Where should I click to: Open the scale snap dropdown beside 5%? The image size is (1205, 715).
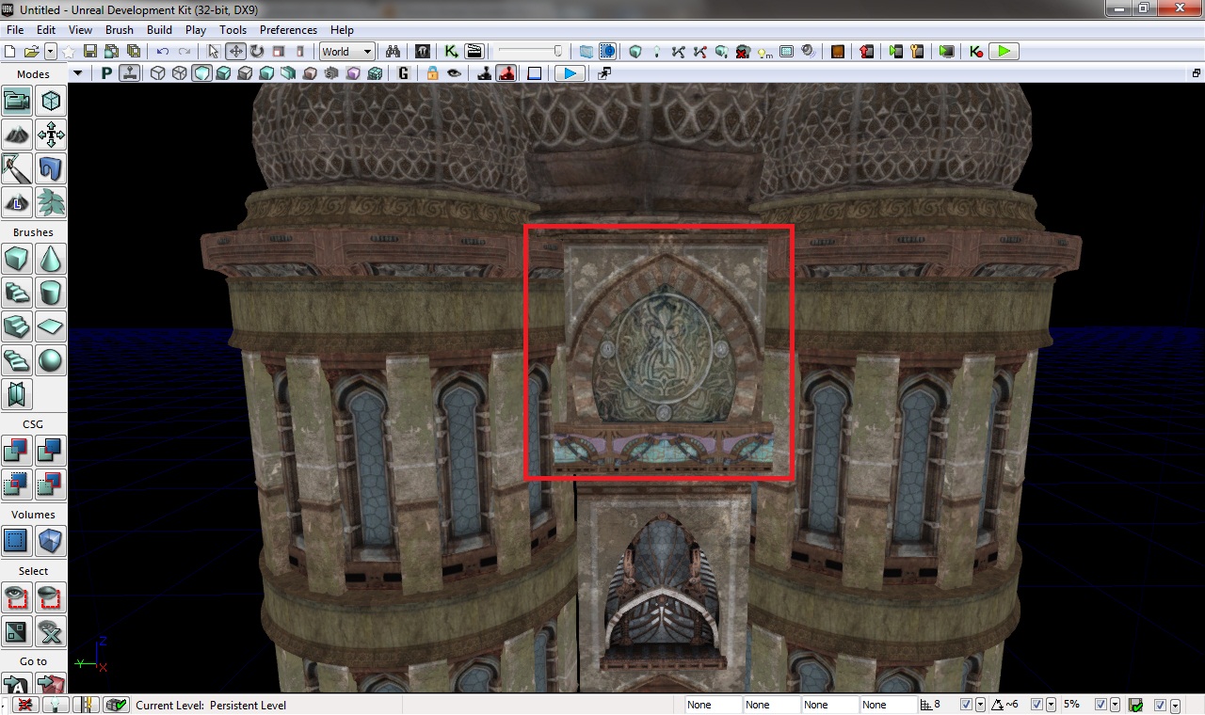click(1115, 705)
